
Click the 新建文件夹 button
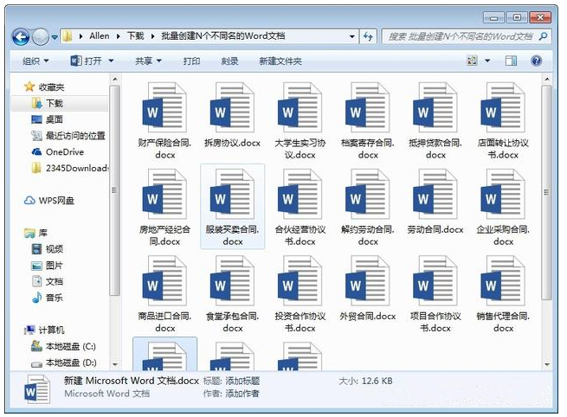click(x=280, y=61)
